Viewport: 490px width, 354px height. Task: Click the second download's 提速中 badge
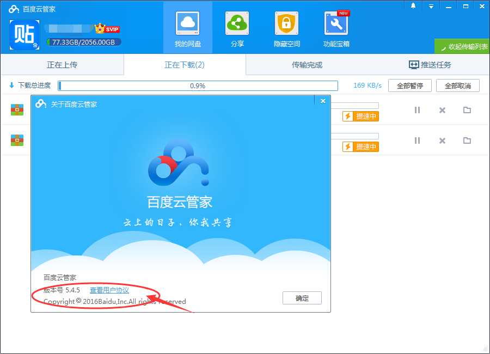[360, 147]
